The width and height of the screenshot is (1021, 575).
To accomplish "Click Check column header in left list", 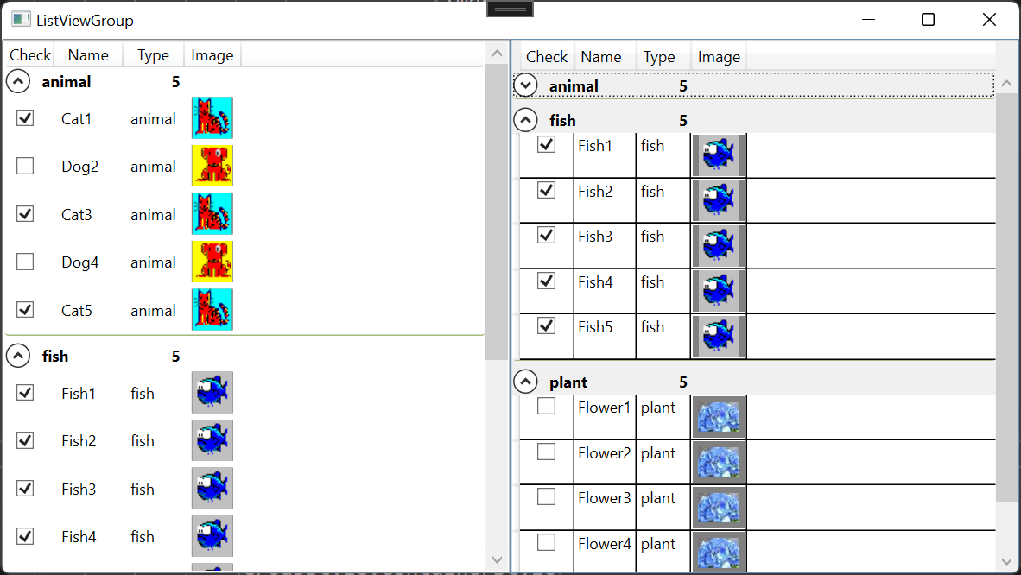I will pyautogui.click(x=30, y=55).
